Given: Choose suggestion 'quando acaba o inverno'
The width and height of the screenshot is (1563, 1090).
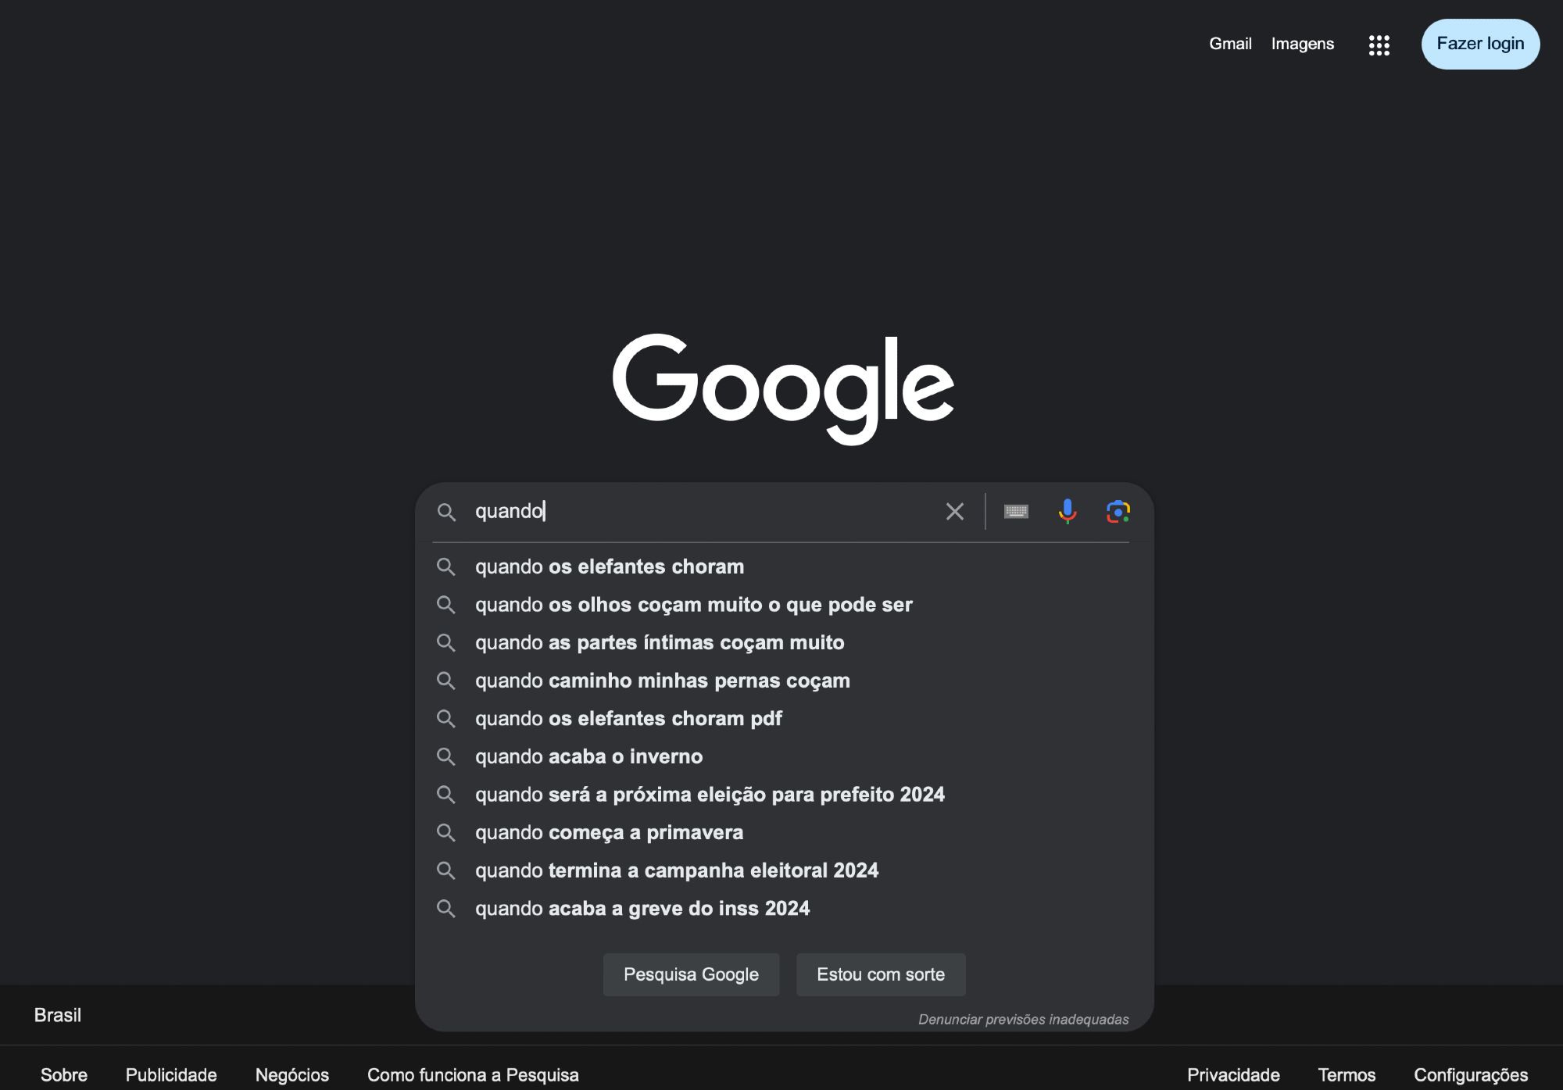Looking at the screenshot, I should click(784, 756).
